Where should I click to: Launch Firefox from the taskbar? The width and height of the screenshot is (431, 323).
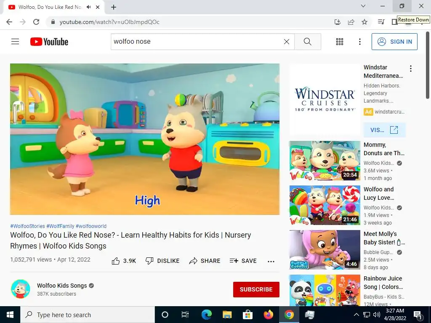[x=268, y=315]
